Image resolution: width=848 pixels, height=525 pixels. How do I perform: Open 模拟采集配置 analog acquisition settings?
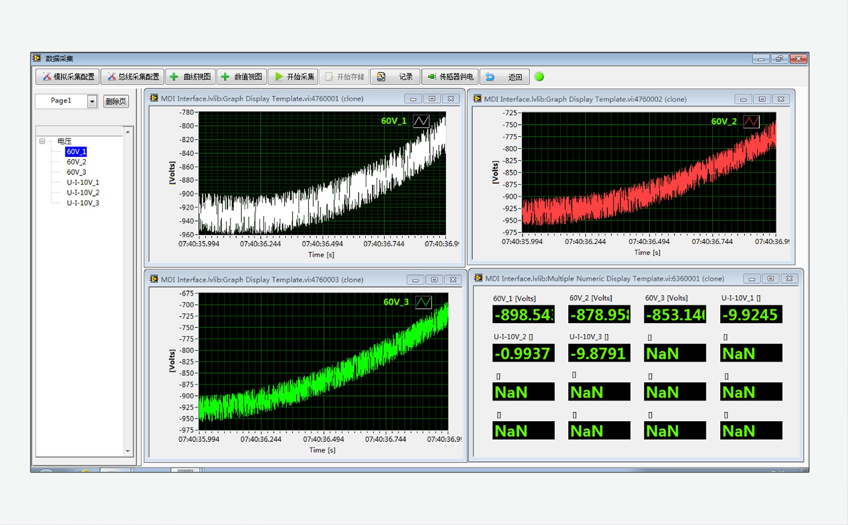pos(68,77)
